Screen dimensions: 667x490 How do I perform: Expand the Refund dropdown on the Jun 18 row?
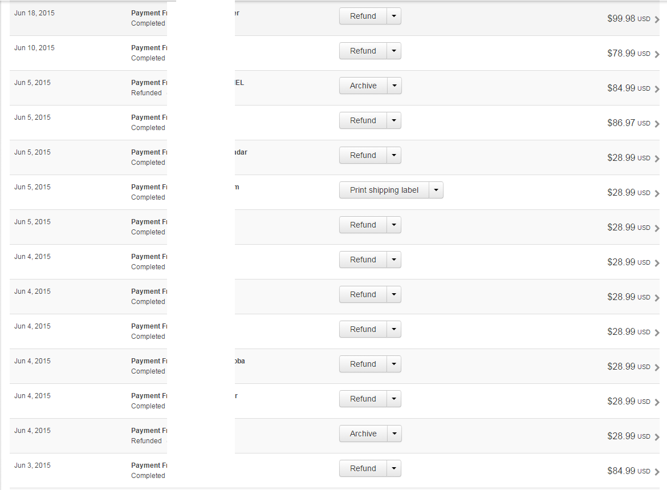(394, 16)
